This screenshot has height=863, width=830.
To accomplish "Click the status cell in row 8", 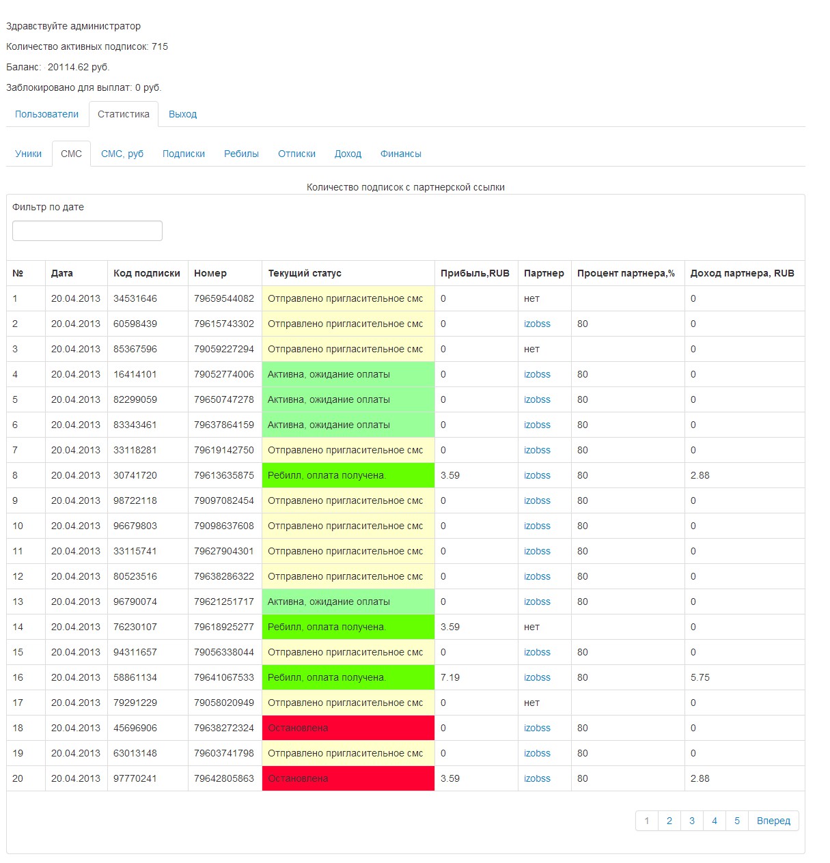I will (348, 475).
